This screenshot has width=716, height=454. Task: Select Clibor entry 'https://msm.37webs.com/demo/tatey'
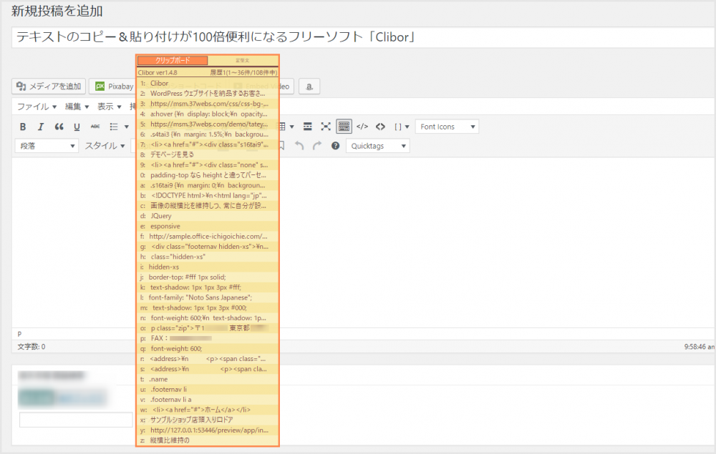coord(208,124)
